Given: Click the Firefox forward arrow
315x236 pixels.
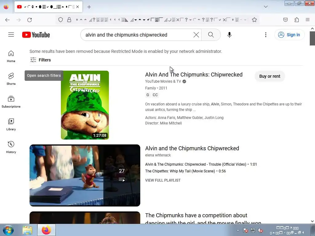Looking at the screenshot, I should [x=18, y=20].
